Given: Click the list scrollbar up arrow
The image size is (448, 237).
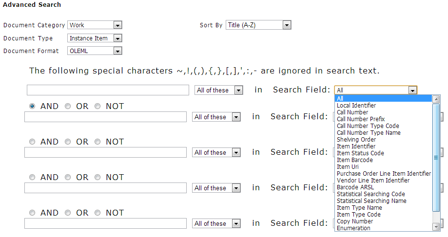Looking at the screenshot, I should click(x=436, y=99).
